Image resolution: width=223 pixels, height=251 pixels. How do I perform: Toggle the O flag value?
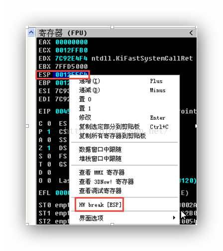(x=49, y=181)
